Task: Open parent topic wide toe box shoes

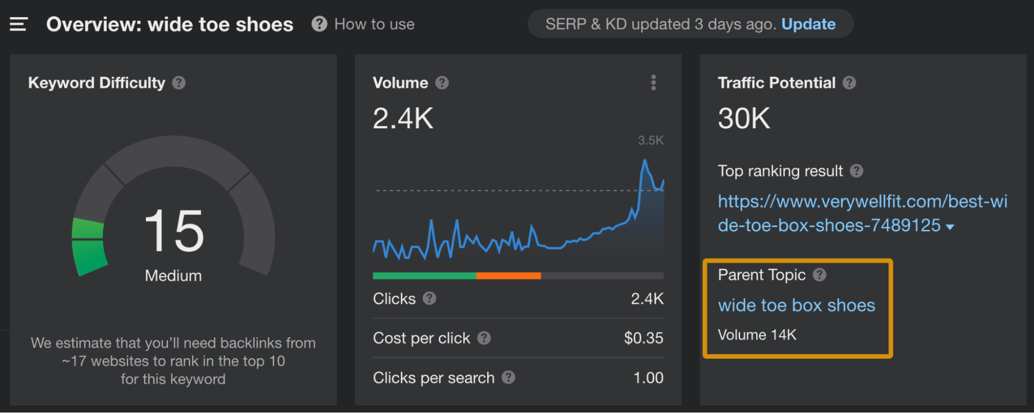Action: coord(796,305)
